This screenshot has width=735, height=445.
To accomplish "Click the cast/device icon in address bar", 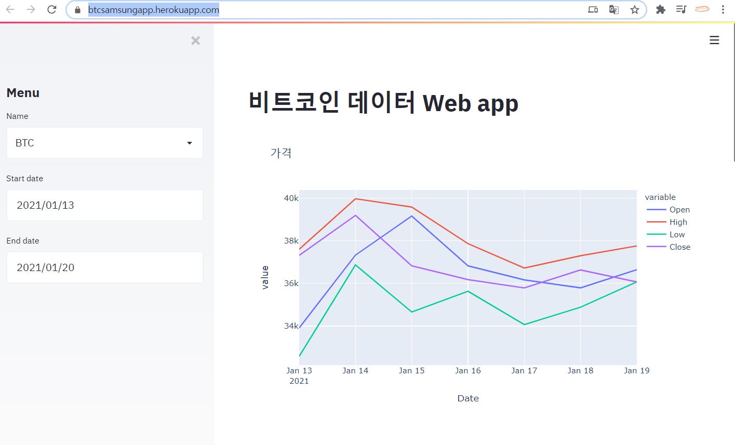I will point(593,9).
